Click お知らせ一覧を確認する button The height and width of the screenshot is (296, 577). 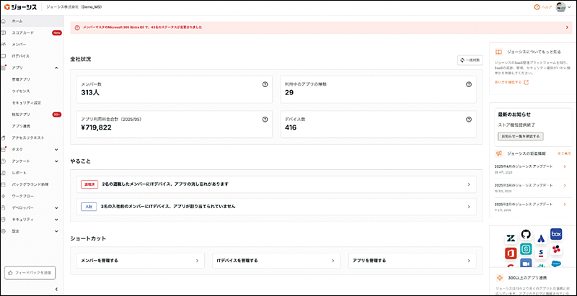tap(519, 136)
